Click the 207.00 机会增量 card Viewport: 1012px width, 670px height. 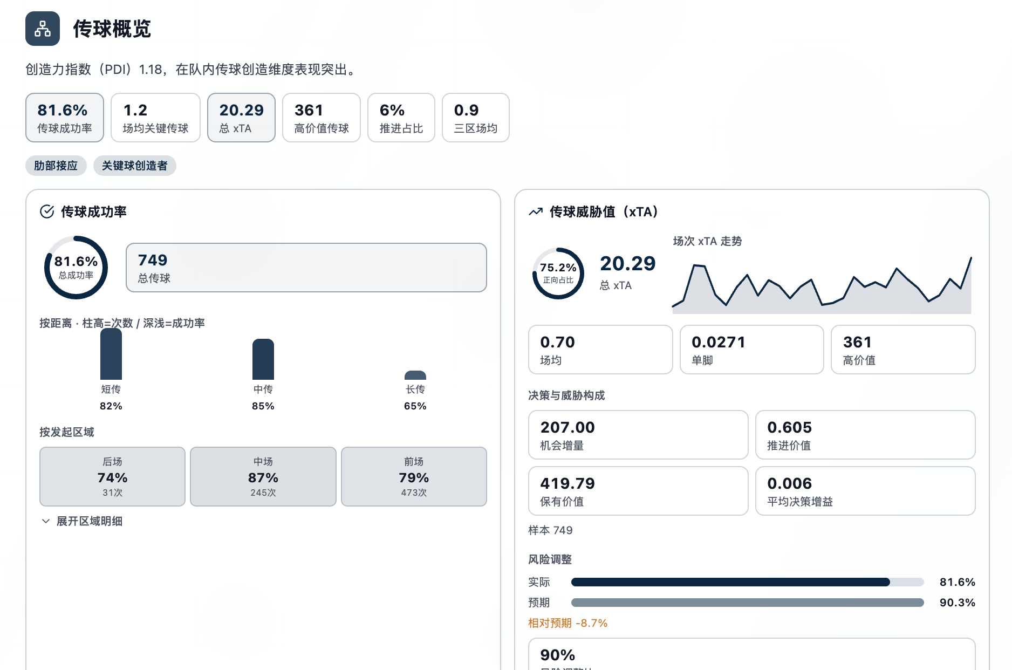(x=638, y=435)
